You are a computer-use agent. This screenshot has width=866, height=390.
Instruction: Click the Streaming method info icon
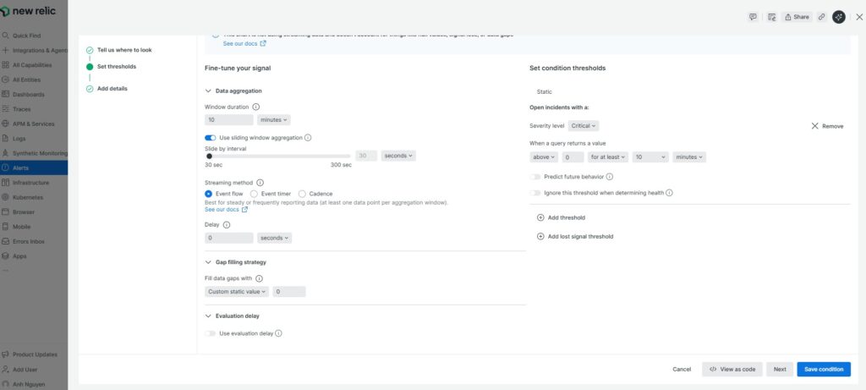(260, 183)
